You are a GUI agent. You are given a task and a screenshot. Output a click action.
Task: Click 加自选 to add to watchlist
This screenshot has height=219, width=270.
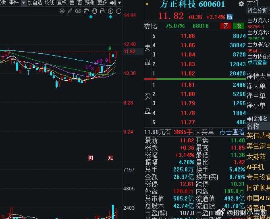pos(35,2)
